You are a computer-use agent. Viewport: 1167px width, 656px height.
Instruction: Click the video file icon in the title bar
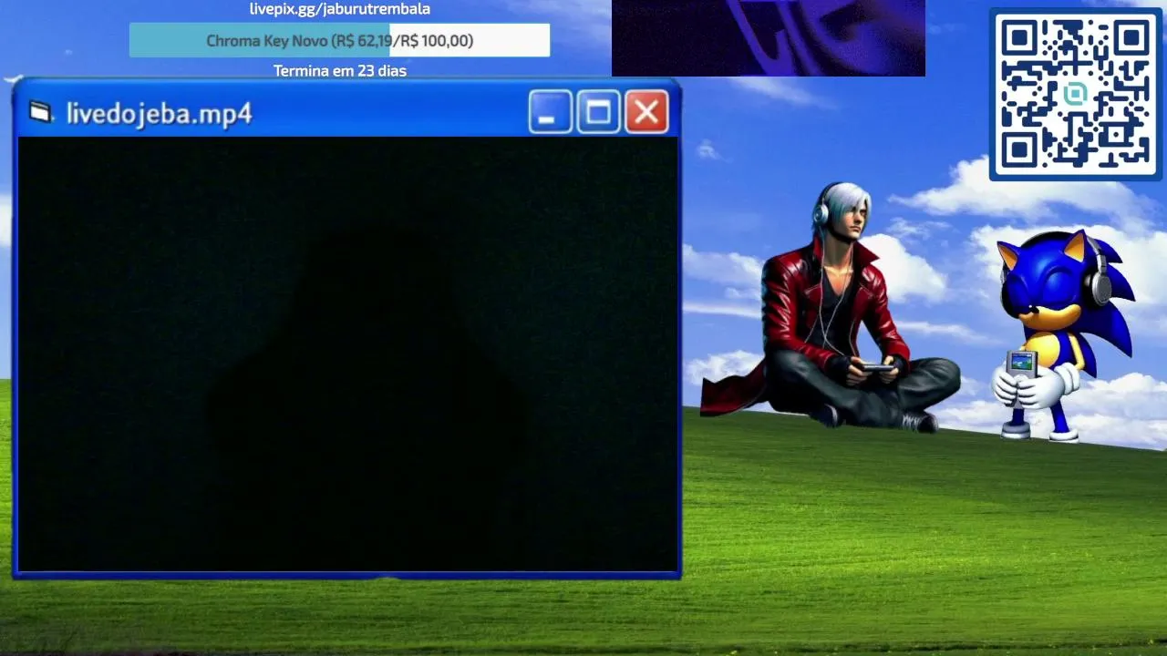(x=41, y=112)
